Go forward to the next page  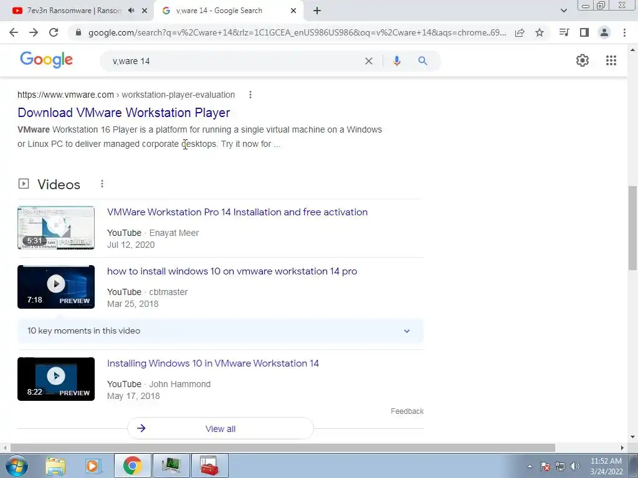[34, 32]
